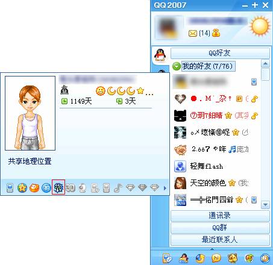Click the mobile icon on the blurred top contact

tap(254, 82)
